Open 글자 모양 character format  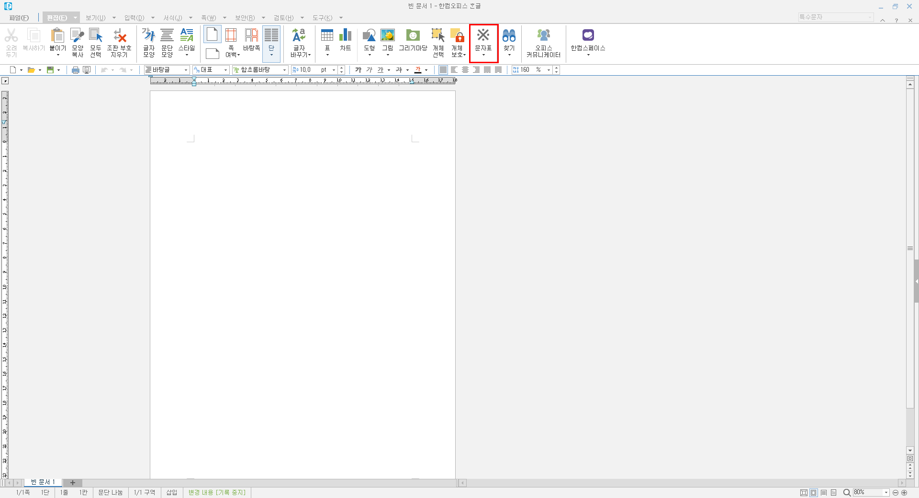149,43
